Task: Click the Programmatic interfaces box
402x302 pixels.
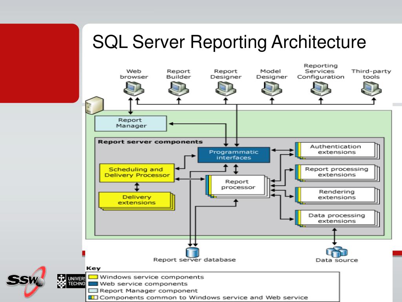Action: click(x=234, y=155)
